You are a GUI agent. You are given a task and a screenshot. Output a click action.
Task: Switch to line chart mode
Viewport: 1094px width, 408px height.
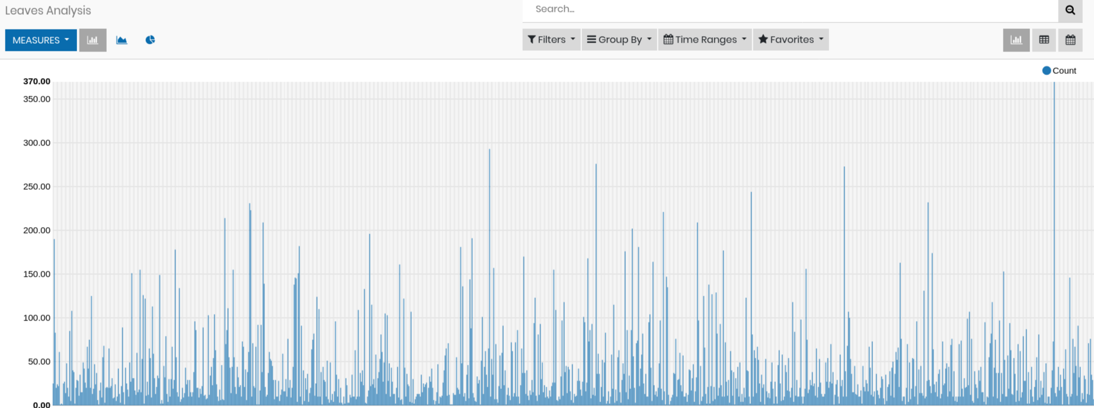[121, 40]
